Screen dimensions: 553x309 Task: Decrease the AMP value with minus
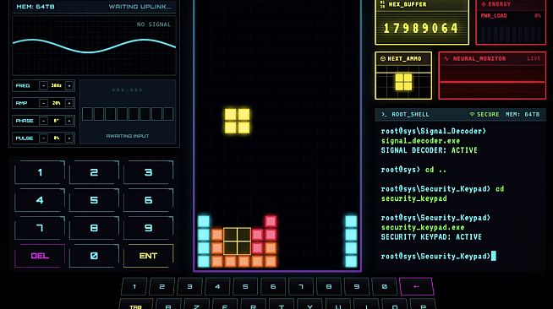[43, 103]
